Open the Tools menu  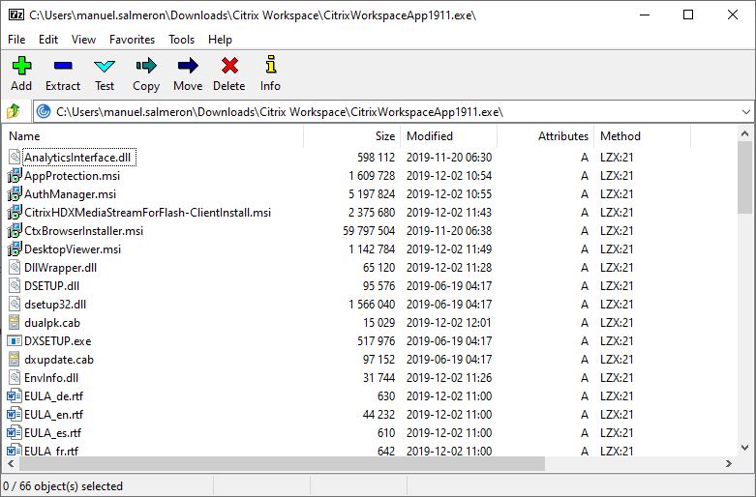click(x=181, y=40)
